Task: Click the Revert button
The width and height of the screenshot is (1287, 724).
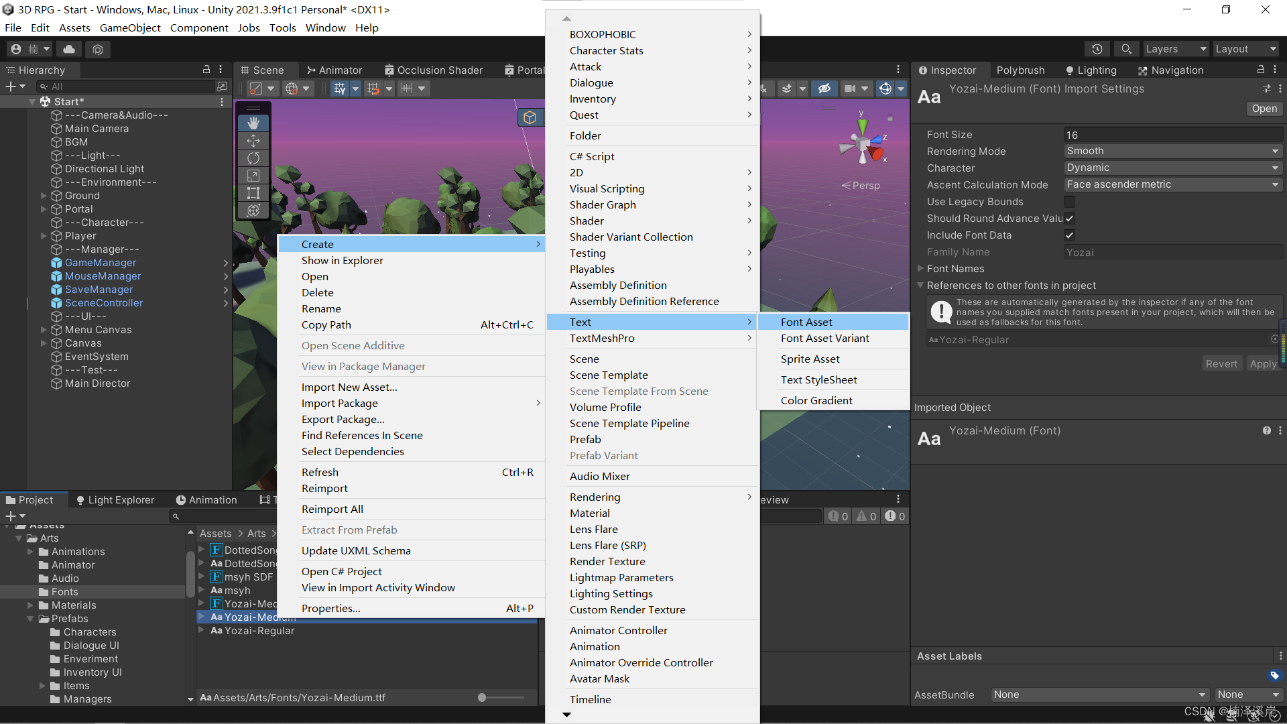Action: coord(1221,364)
